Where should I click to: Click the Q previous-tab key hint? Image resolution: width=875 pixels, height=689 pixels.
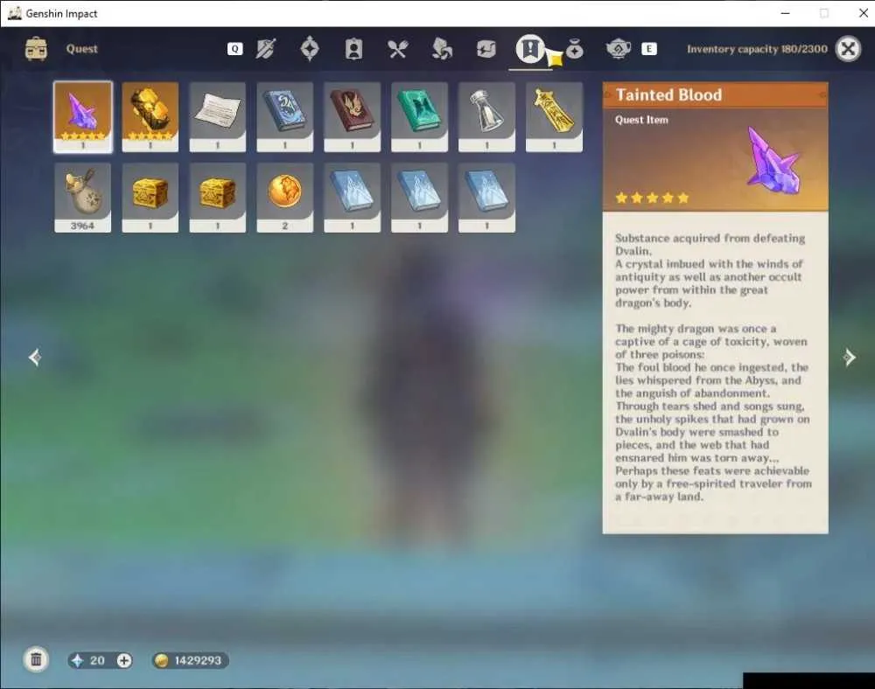click(x=234, y=49)
